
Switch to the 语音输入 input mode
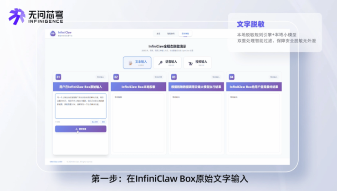167,63
